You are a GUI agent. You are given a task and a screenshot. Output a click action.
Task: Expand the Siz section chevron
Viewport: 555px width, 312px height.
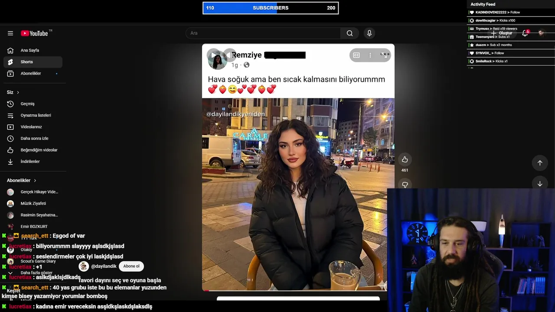click(18, 92)
